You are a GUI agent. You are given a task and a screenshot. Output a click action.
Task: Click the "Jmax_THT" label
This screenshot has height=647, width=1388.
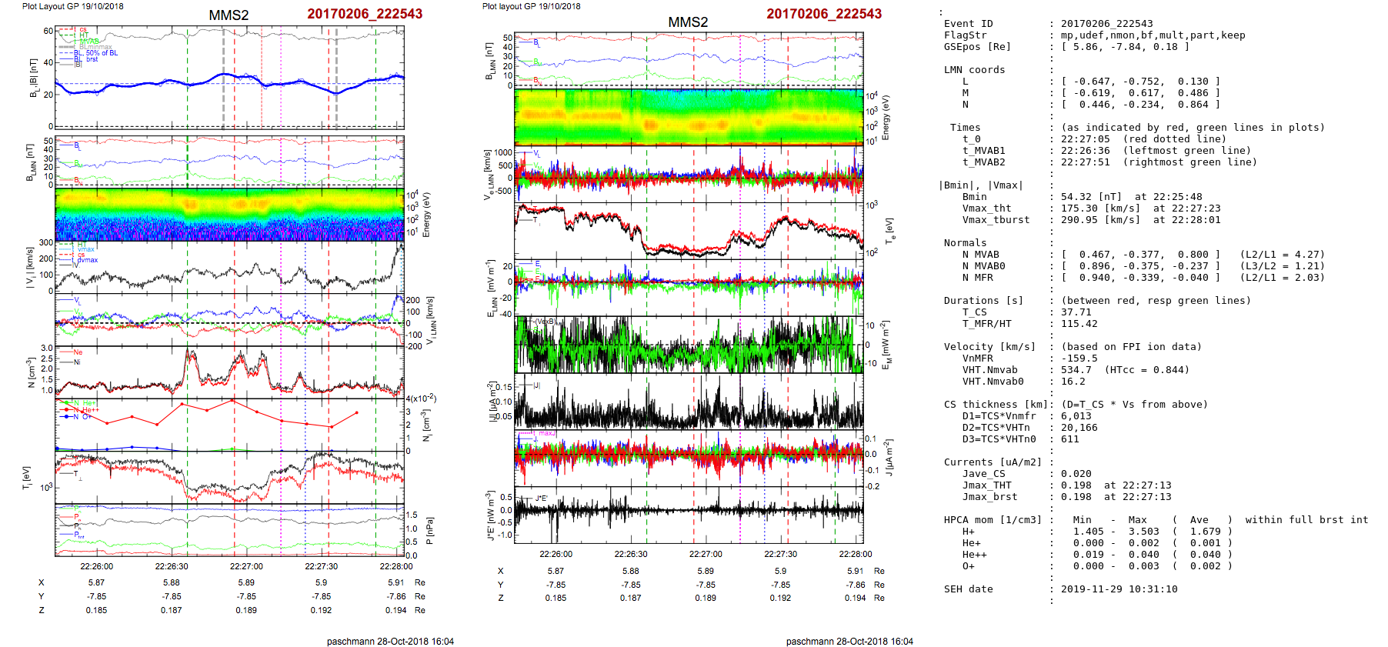point(986,485)
